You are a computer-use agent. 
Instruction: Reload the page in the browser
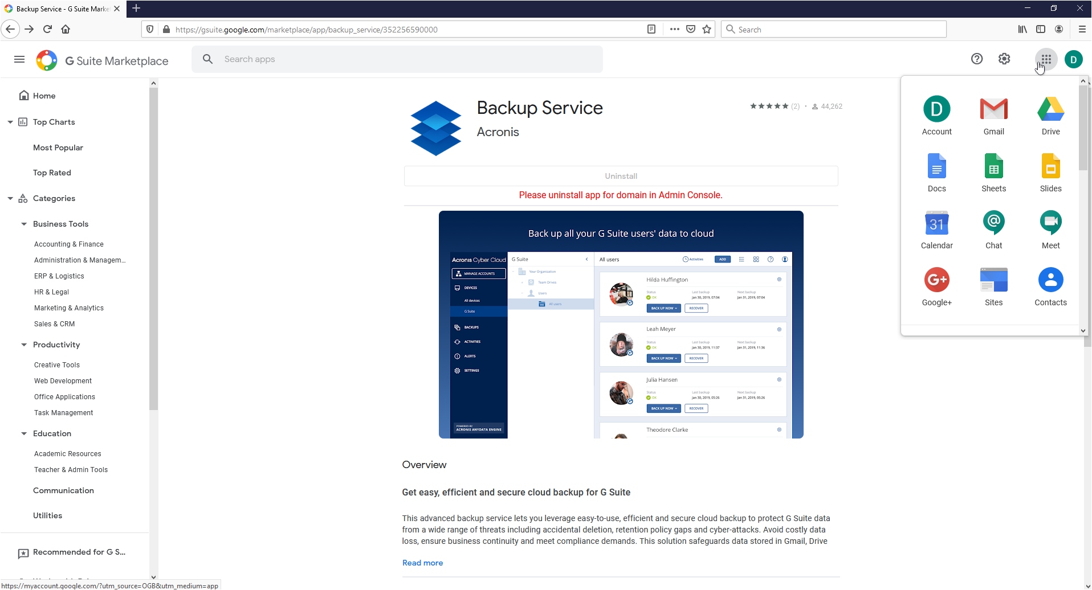[x=48, y=29]
